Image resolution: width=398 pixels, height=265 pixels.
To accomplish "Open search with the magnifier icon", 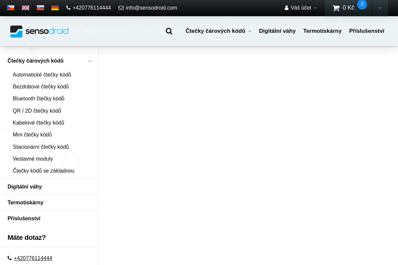I will tap(169, 31).
